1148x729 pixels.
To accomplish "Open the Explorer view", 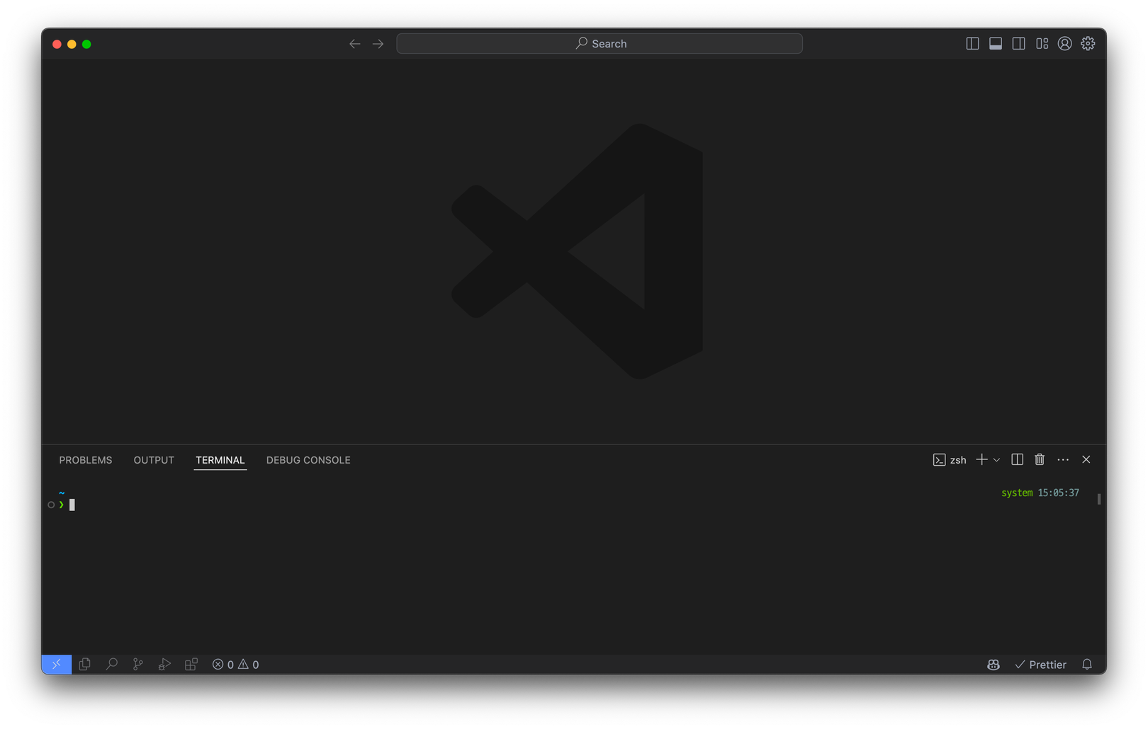I will pyautogui.click(x=84, y=664).
